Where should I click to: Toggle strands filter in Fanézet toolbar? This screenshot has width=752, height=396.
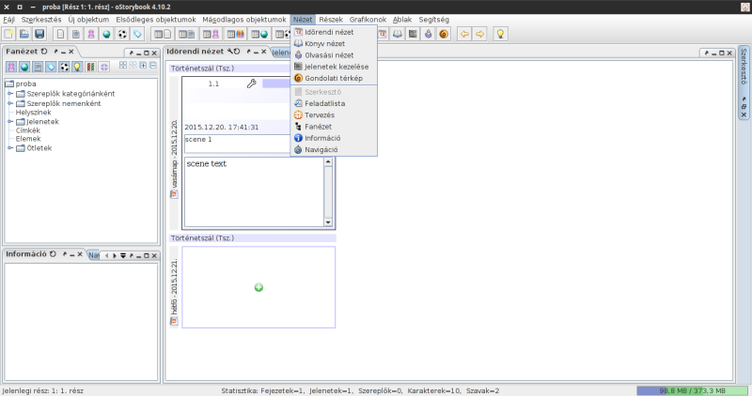(90, 67)
